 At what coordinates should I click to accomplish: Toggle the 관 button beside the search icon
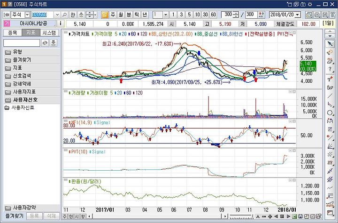tap(73, 14)
